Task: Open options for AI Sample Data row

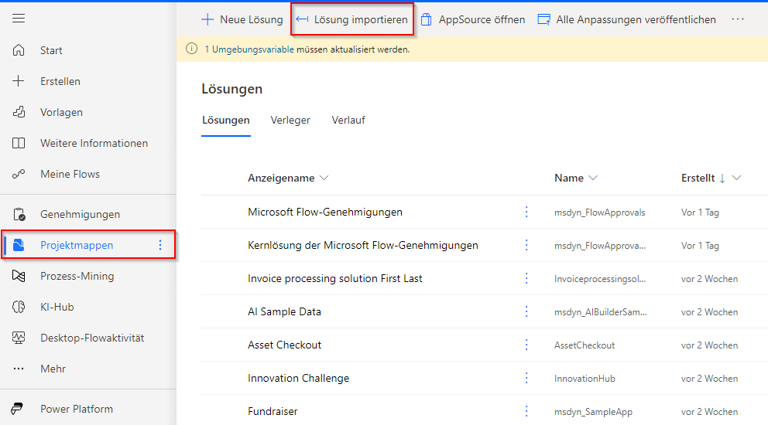Action: pos(526,311)
